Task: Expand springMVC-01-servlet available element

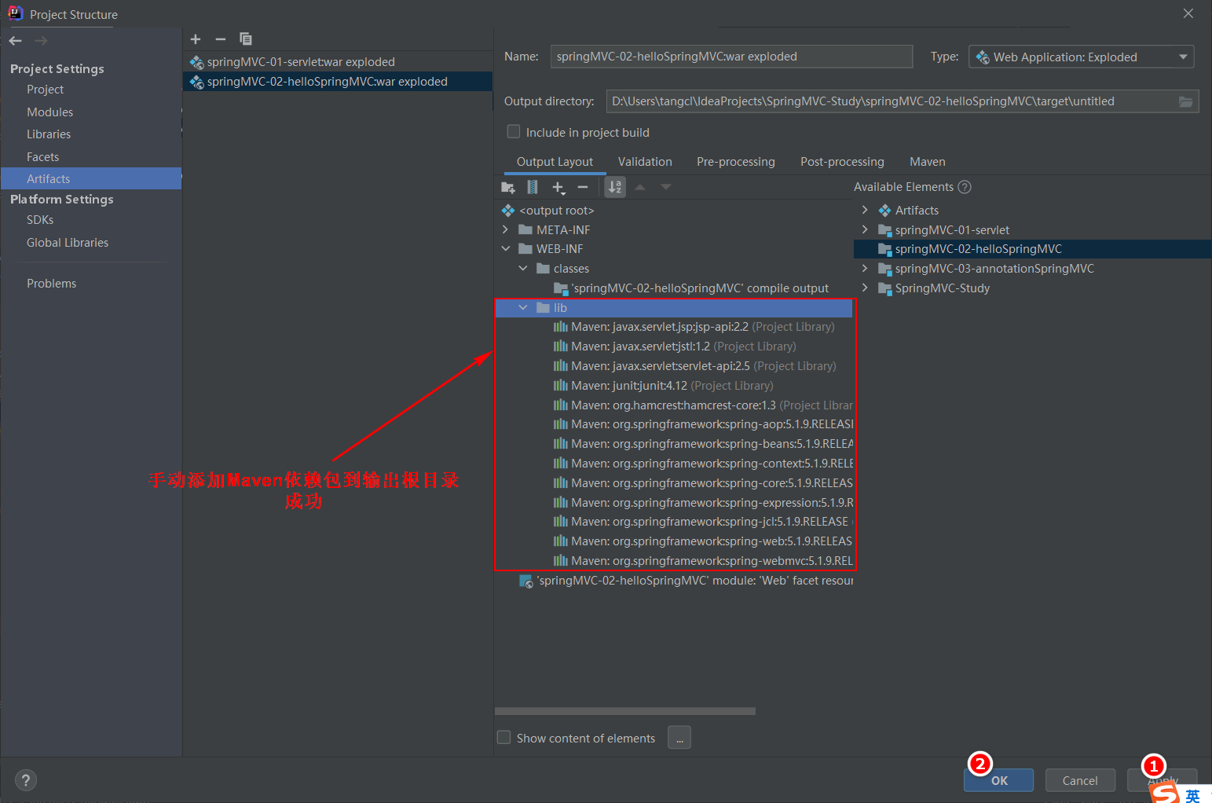Action: [865, 229]
